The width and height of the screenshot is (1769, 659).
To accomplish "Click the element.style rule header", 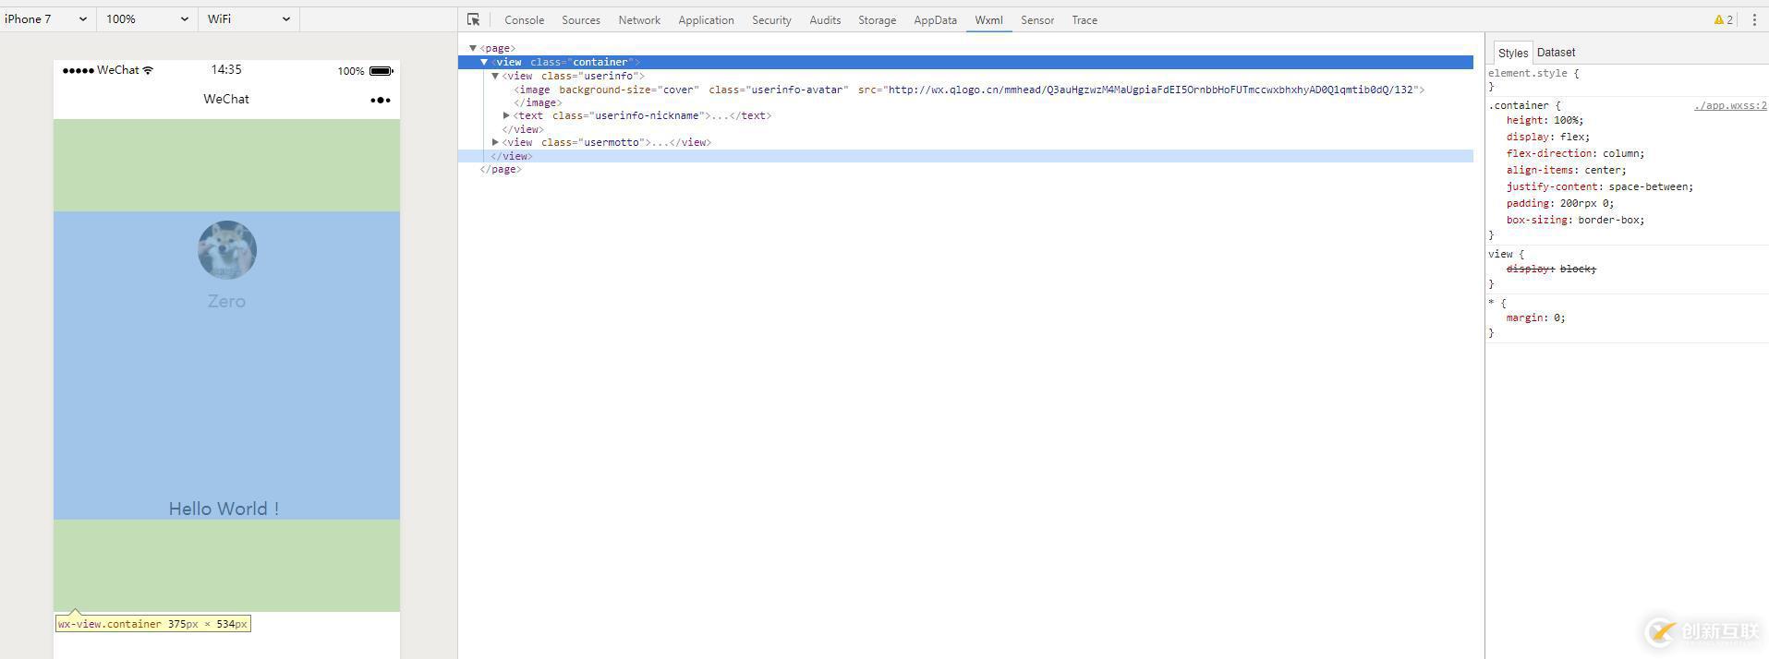I will pyautogui.click(x=1533, y=73).
